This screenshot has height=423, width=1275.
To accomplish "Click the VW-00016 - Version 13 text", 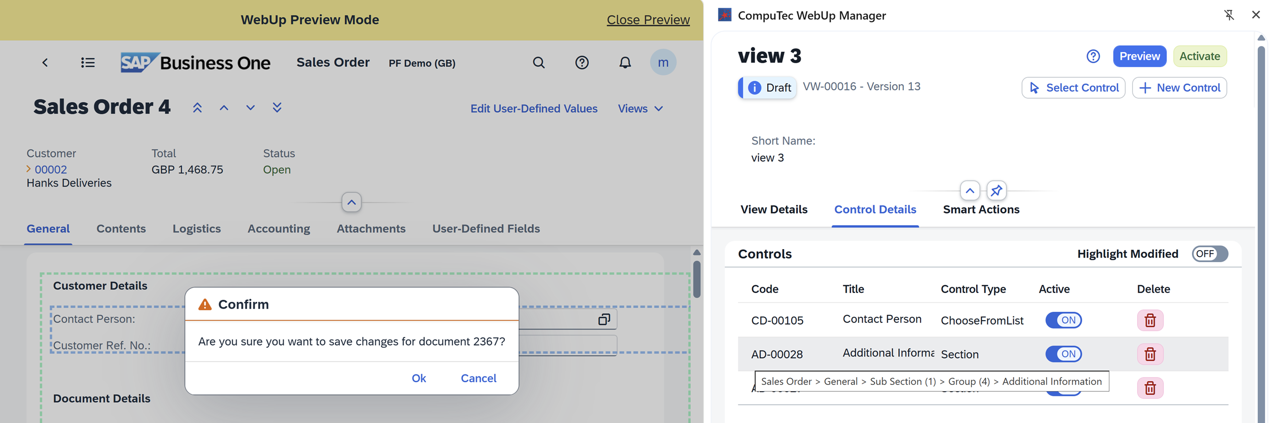I will pos(862,87).
